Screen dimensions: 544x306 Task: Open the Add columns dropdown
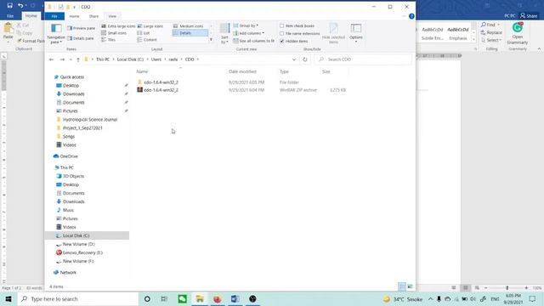click(x=249, y=33)
